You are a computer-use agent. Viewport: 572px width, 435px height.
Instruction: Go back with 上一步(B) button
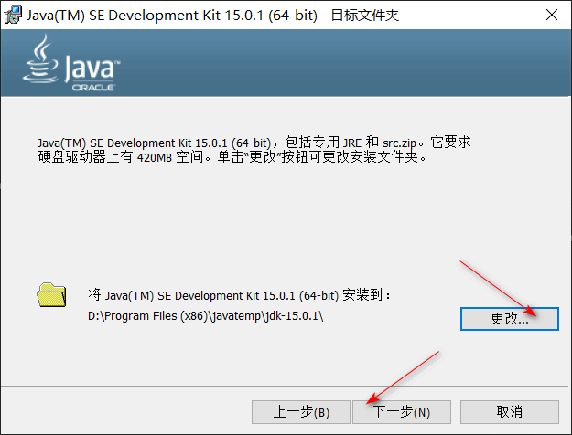click(301, 412)
